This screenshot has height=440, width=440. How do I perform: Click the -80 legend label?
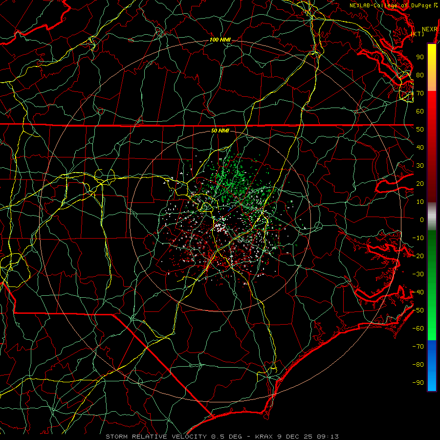[x=418, y=365]
